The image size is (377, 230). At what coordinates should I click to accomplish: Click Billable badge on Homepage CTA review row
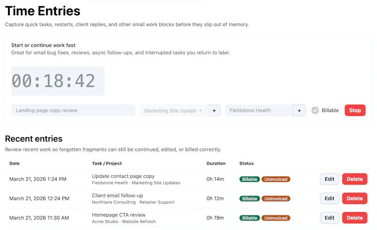point(249,218)
